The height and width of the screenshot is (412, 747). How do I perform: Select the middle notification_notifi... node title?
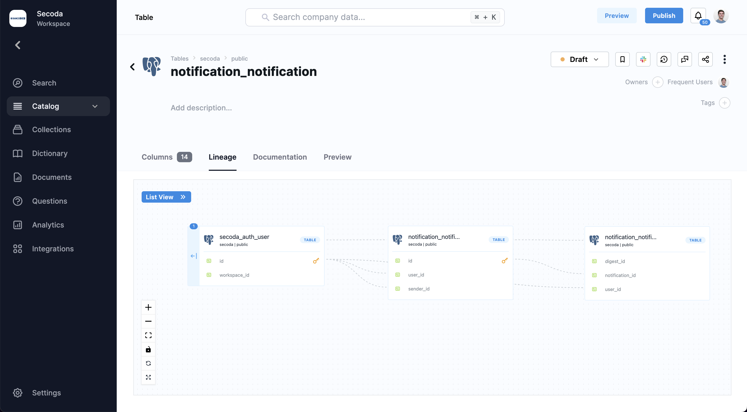click(434, 237)
